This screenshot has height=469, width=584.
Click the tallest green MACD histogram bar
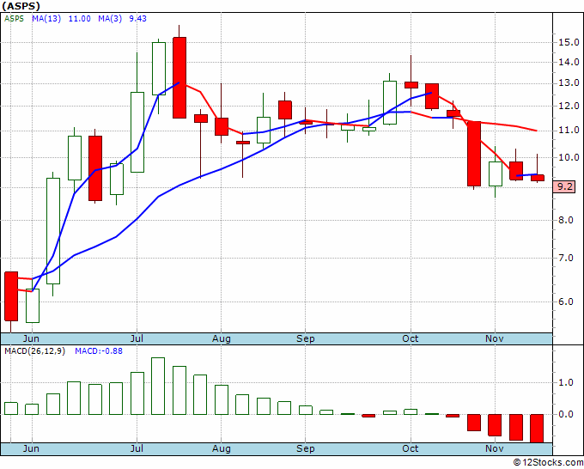click(x=158, y=386)
